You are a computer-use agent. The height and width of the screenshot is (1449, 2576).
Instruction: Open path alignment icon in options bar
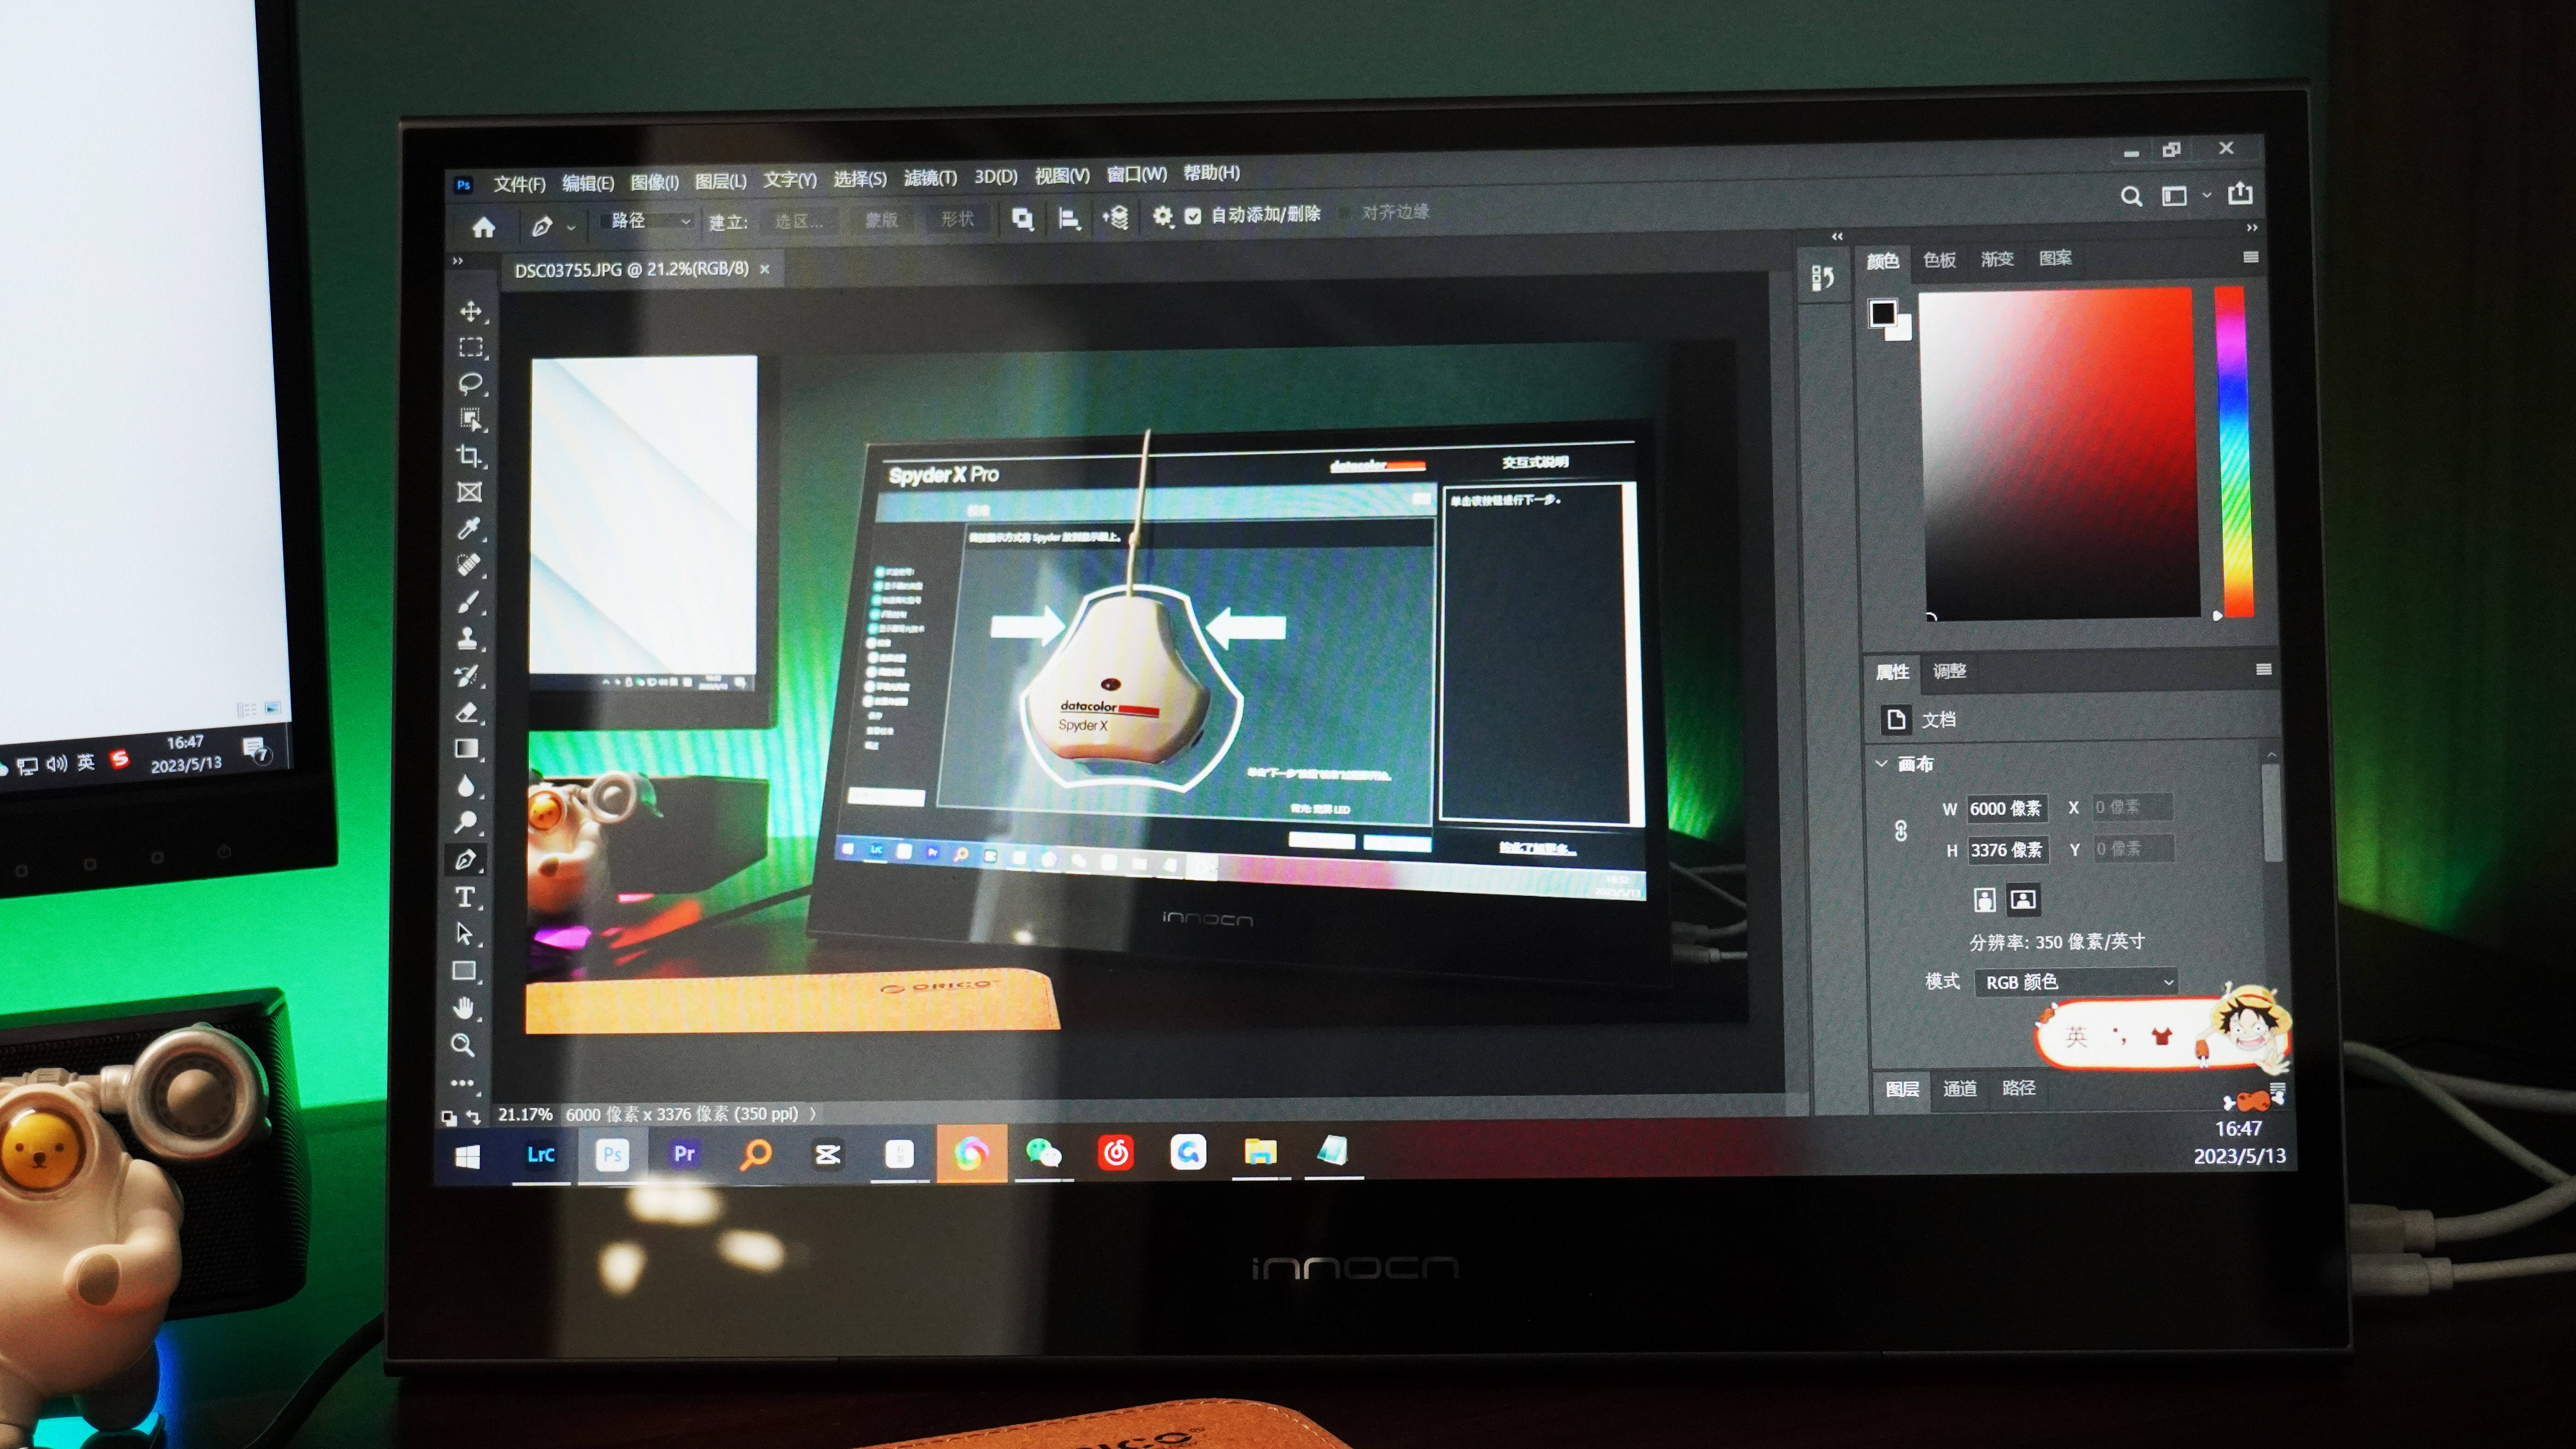click(1069, 219)
